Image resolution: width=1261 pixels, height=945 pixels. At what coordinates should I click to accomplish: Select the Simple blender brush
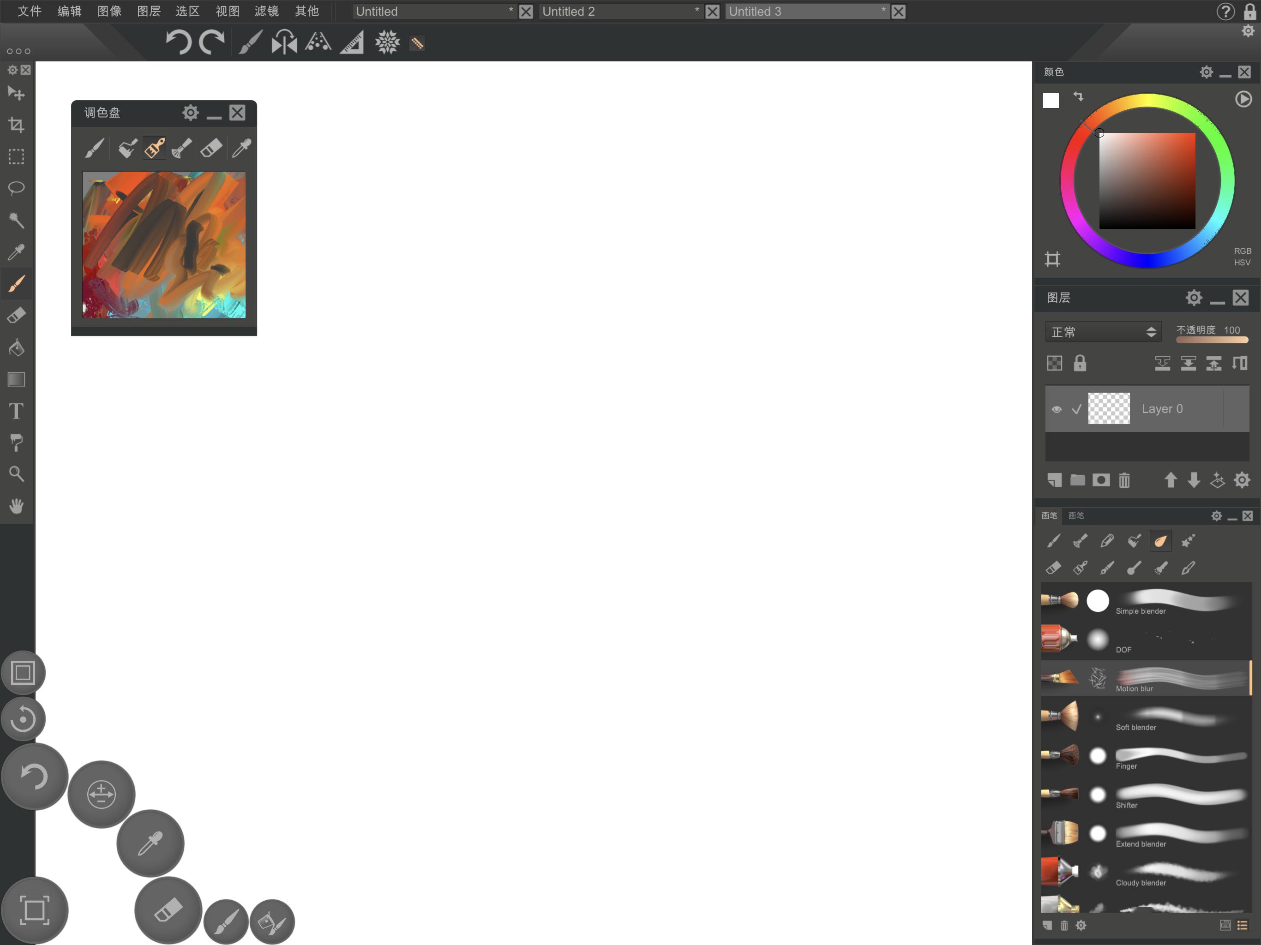click(x=1146, y=601)
